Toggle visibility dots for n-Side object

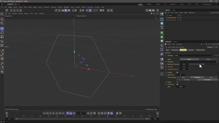tap(179, 15)
